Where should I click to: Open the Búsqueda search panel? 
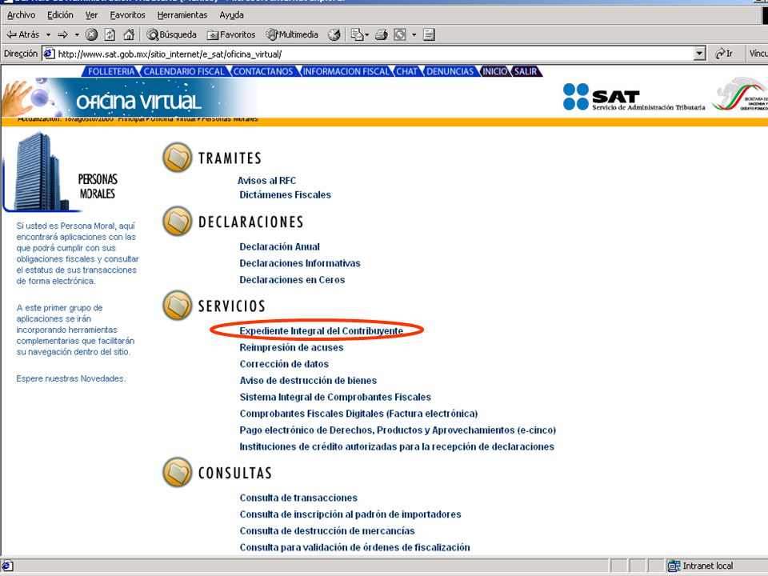(172, 34)
